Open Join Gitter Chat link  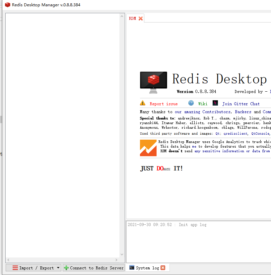pos(241,104)
